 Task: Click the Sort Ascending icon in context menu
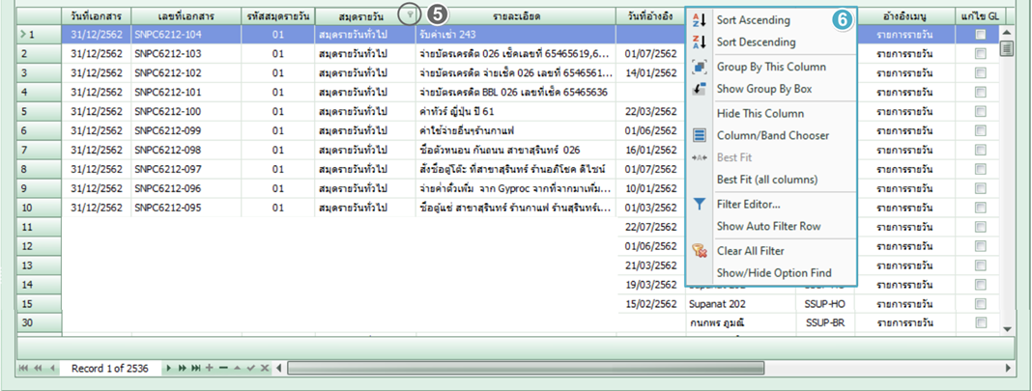[701, 20]
